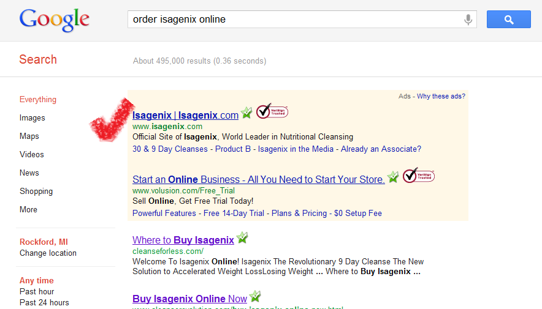Switch to Maps search results
This screenshot has height=309, width=542.
(x=29, y=136)
